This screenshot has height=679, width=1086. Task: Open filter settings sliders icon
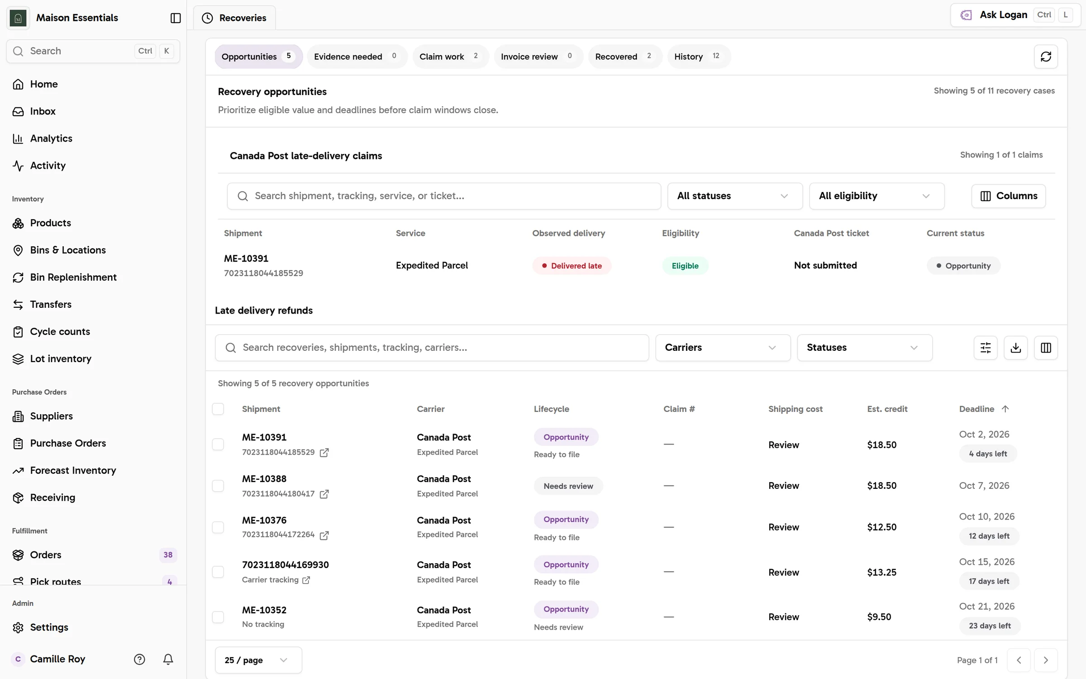986,348
